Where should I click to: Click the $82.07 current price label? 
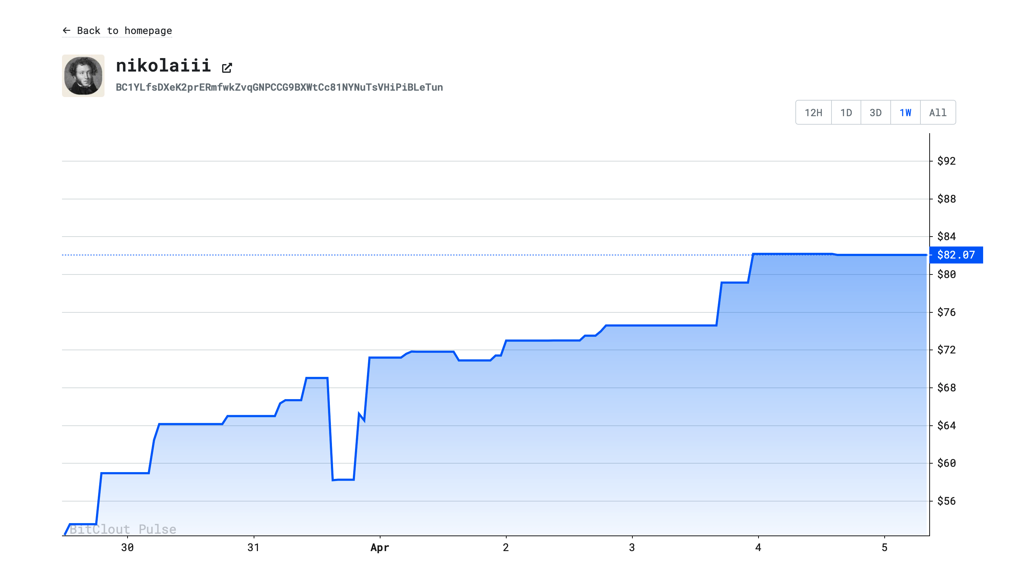955,255
